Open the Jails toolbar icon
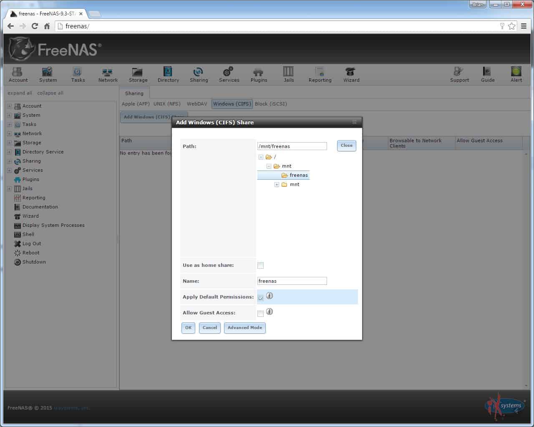This screenshot has height=427, width=534. point(288,75)
